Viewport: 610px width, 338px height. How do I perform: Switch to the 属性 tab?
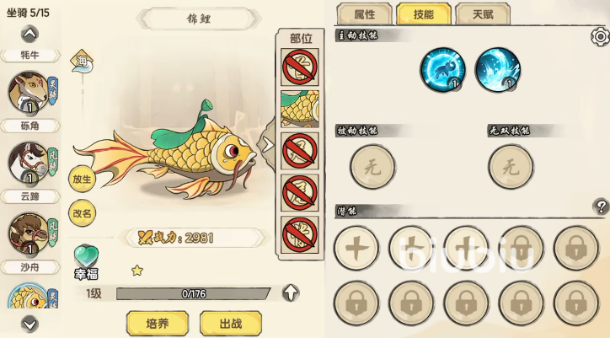coord(365,14)
